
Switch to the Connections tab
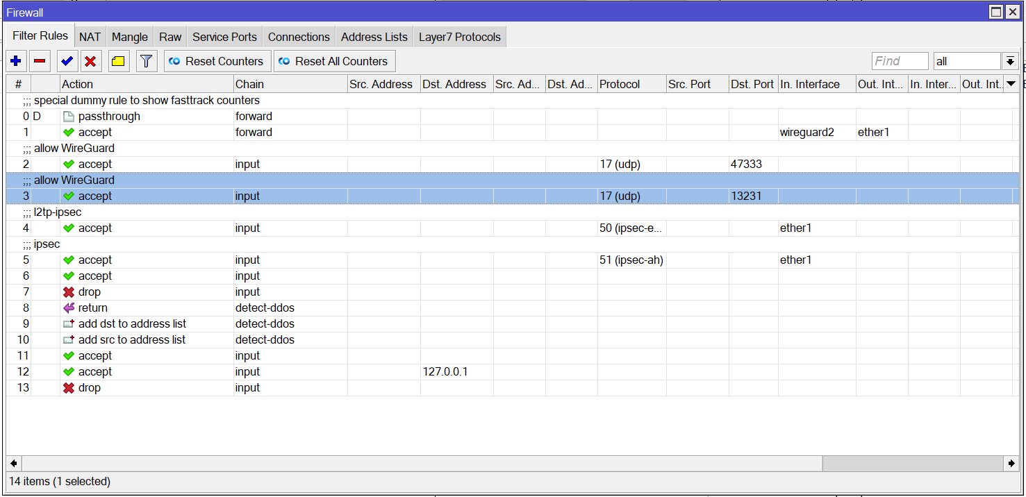click(299, 37)
